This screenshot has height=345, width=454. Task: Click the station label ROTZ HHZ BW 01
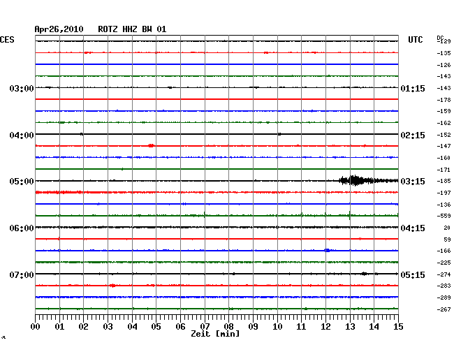pos(132,29)
